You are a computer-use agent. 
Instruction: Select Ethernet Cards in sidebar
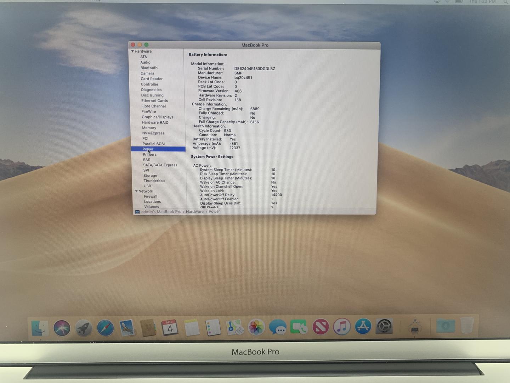coord(154,101)
